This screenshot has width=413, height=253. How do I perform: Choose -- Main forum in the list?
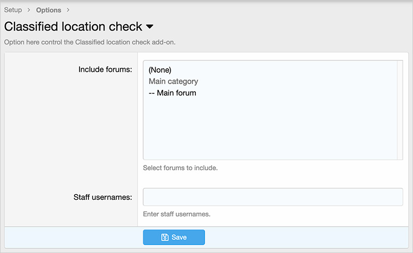pos(172,93)
